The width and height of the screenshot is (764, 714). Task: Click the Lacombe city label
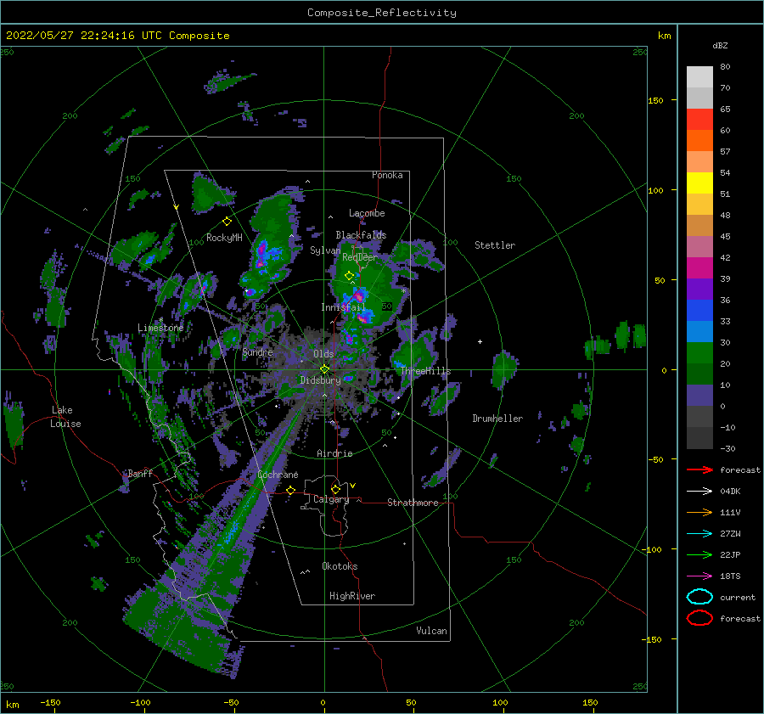point(367,213)
